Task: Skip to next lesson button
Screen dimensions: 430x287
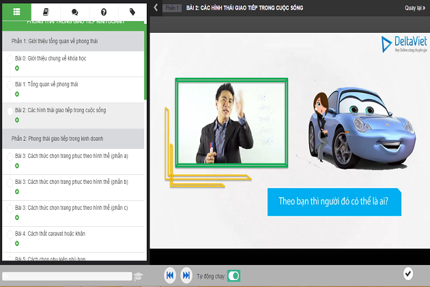Action: pyautogui.click(x=186, y=275)
